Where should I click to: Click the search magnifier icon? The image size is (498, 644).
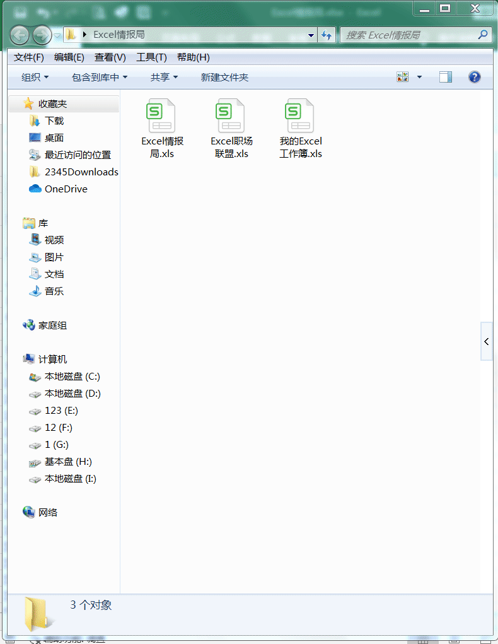click(x=483, y=35)
